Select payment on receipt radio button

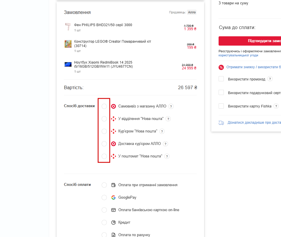pos(104,185)
